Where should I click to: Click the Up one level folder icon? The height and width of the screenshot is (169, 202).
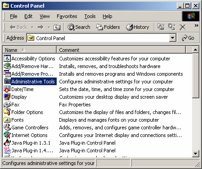pos(57,27)
